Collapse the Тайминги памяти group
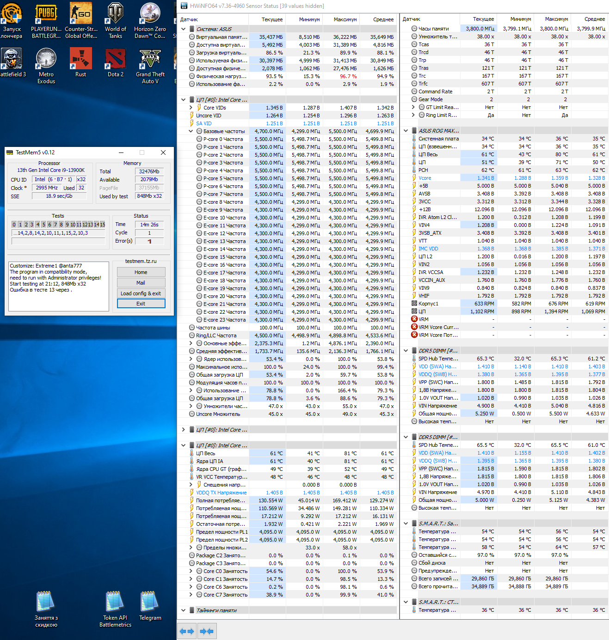609x640 pixels. pyautogui.click(x=184, y=610)
